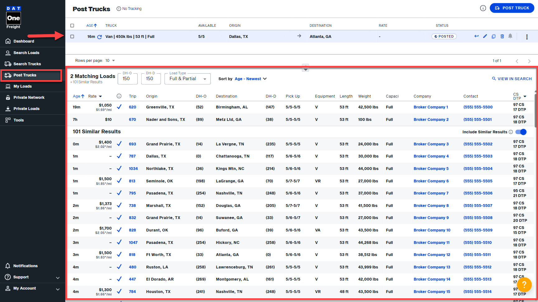This screenshot has height=302, width=538.
Task: Click the copy duplicate icon in truck row
Action: click(493, 36)
